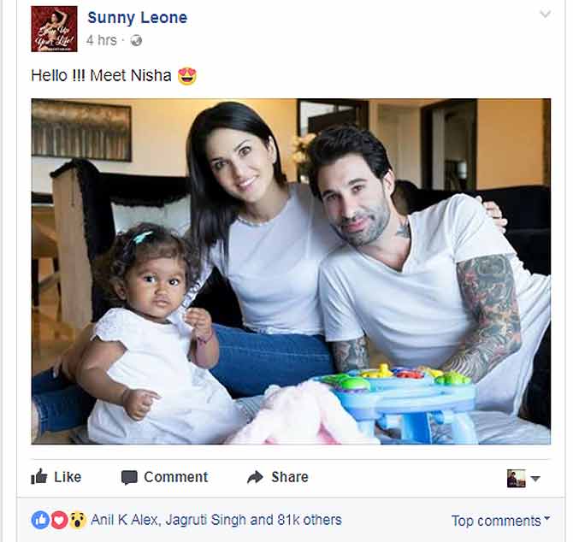
Task: Click the small commenter avatar picture
Action: click(x=517, y=479)
